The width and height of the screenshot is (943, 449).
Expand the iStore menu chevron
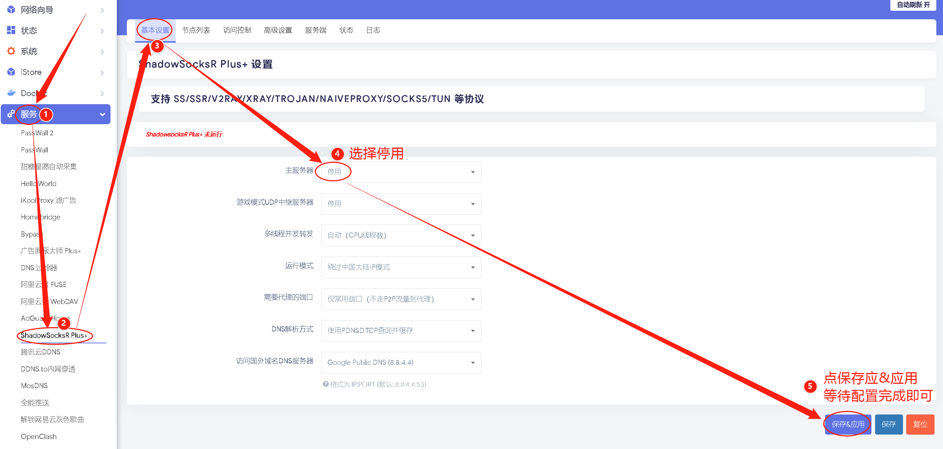(x=102, y=73)
